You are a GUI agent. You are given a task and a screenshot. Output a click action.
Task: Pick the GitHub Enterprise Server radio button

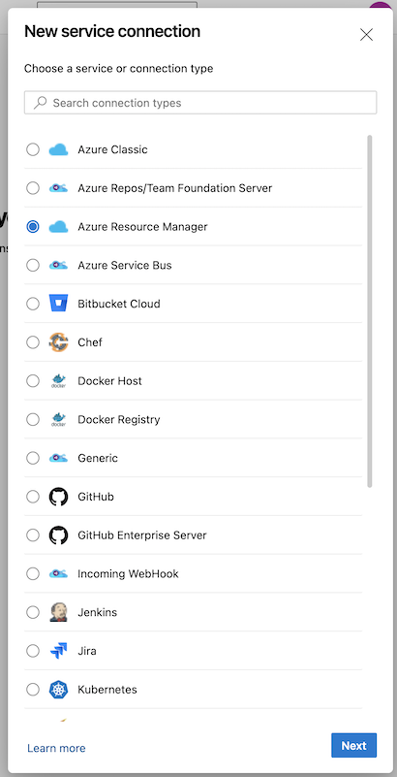[33, 535]
